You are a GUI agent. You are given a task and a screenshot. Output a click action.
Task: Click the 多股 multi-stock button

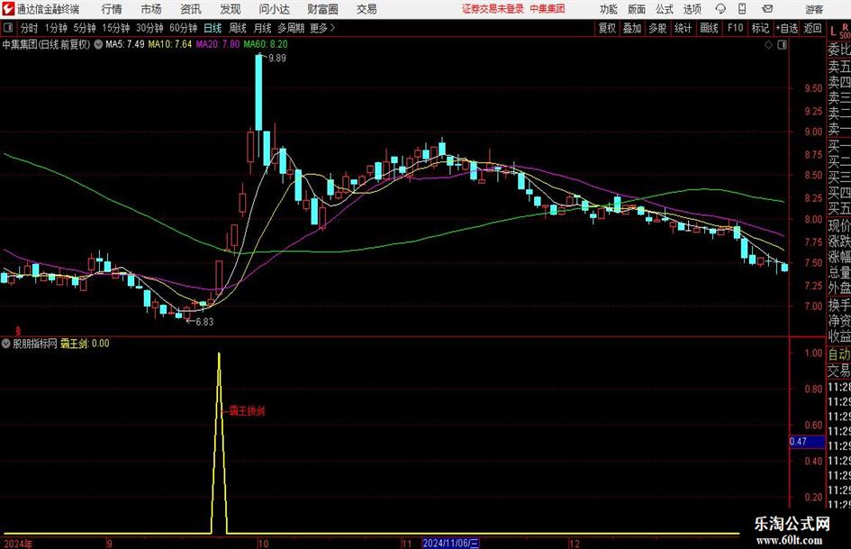(657, 28)
